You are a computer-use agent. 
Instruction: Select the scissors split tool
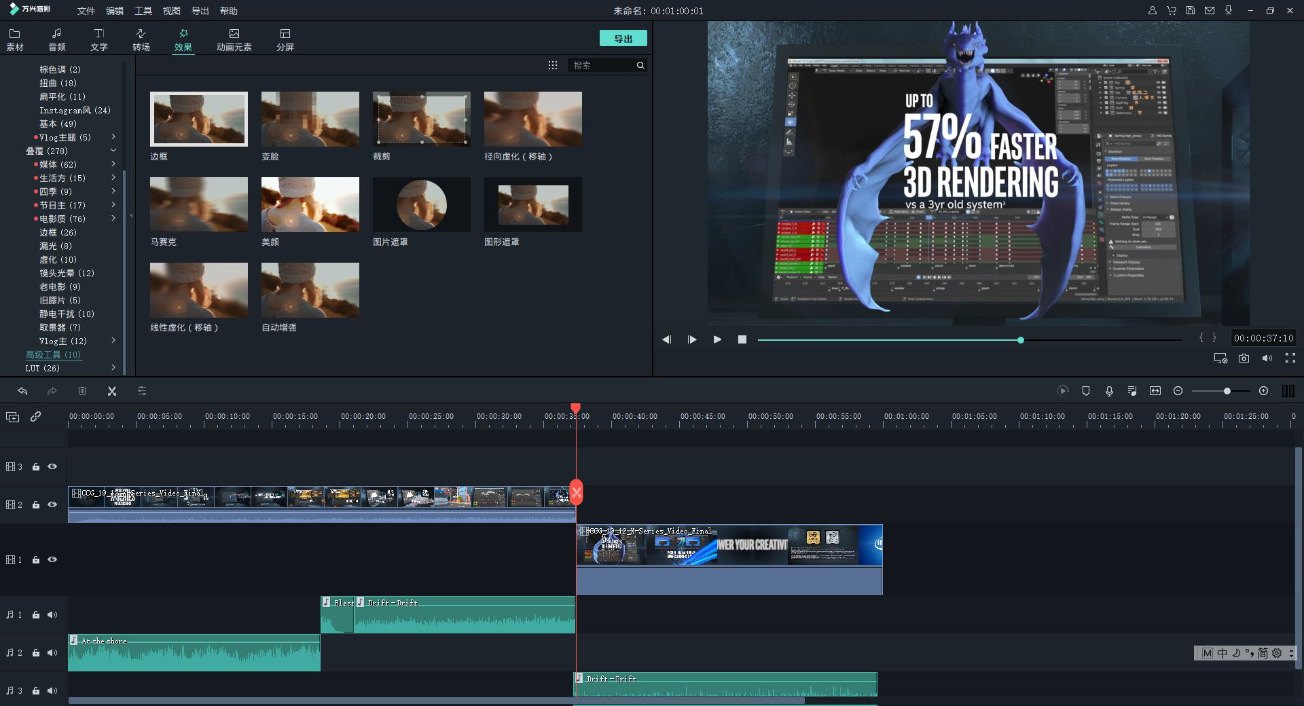tap(112, 391)
